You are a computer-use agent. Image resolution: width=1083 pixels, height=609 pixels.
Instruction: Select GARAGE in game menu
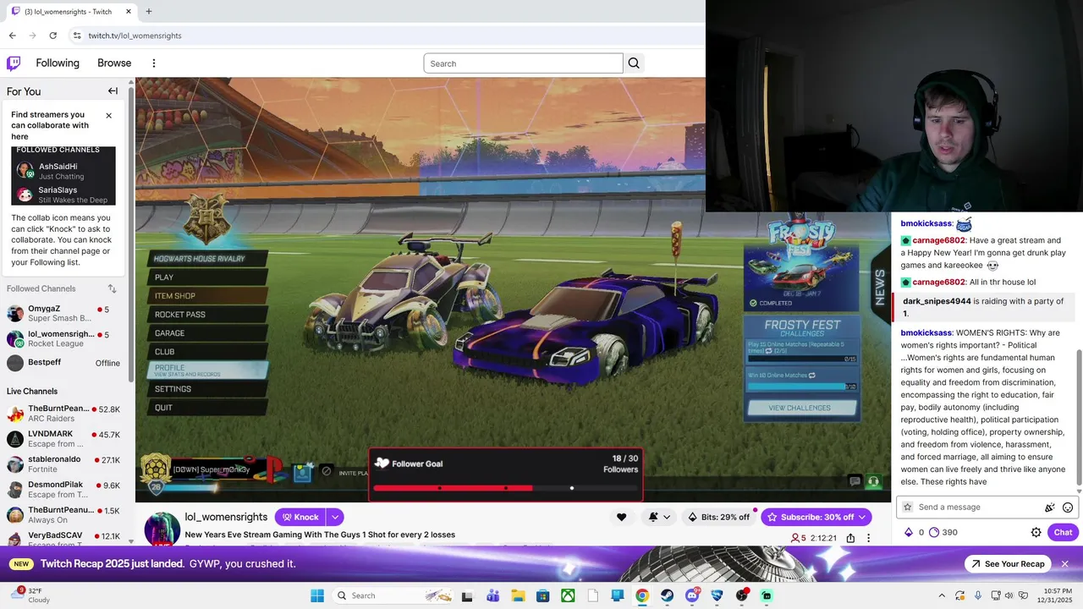pos(207,333)
